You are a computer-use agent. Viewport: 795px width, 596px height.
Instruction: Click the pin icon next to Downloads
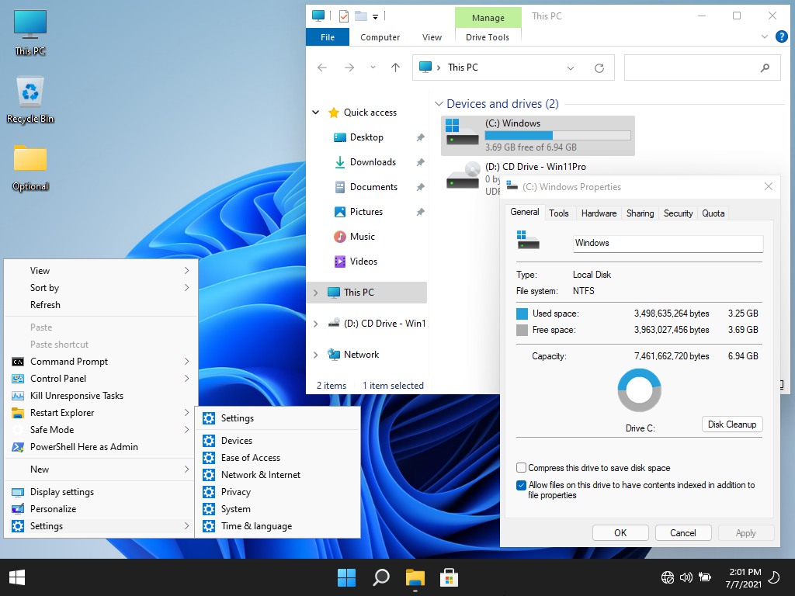(420, 162)
